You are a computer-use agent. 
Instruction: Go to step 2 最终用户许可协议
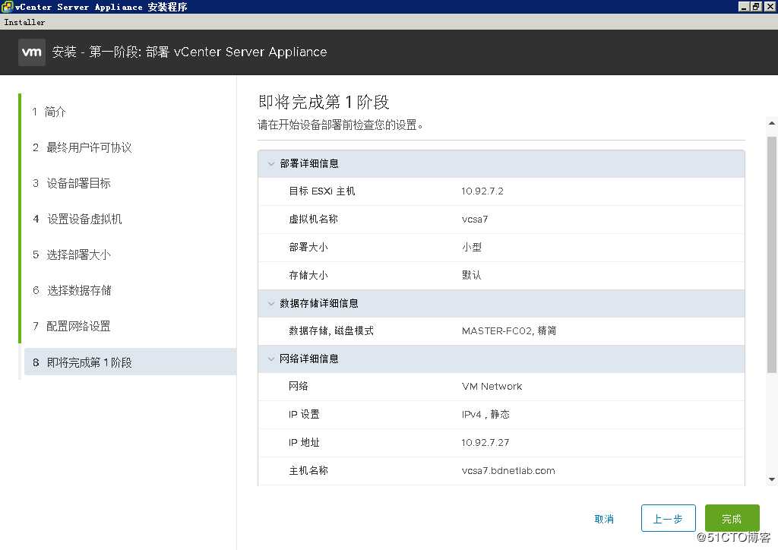(82, 148)
